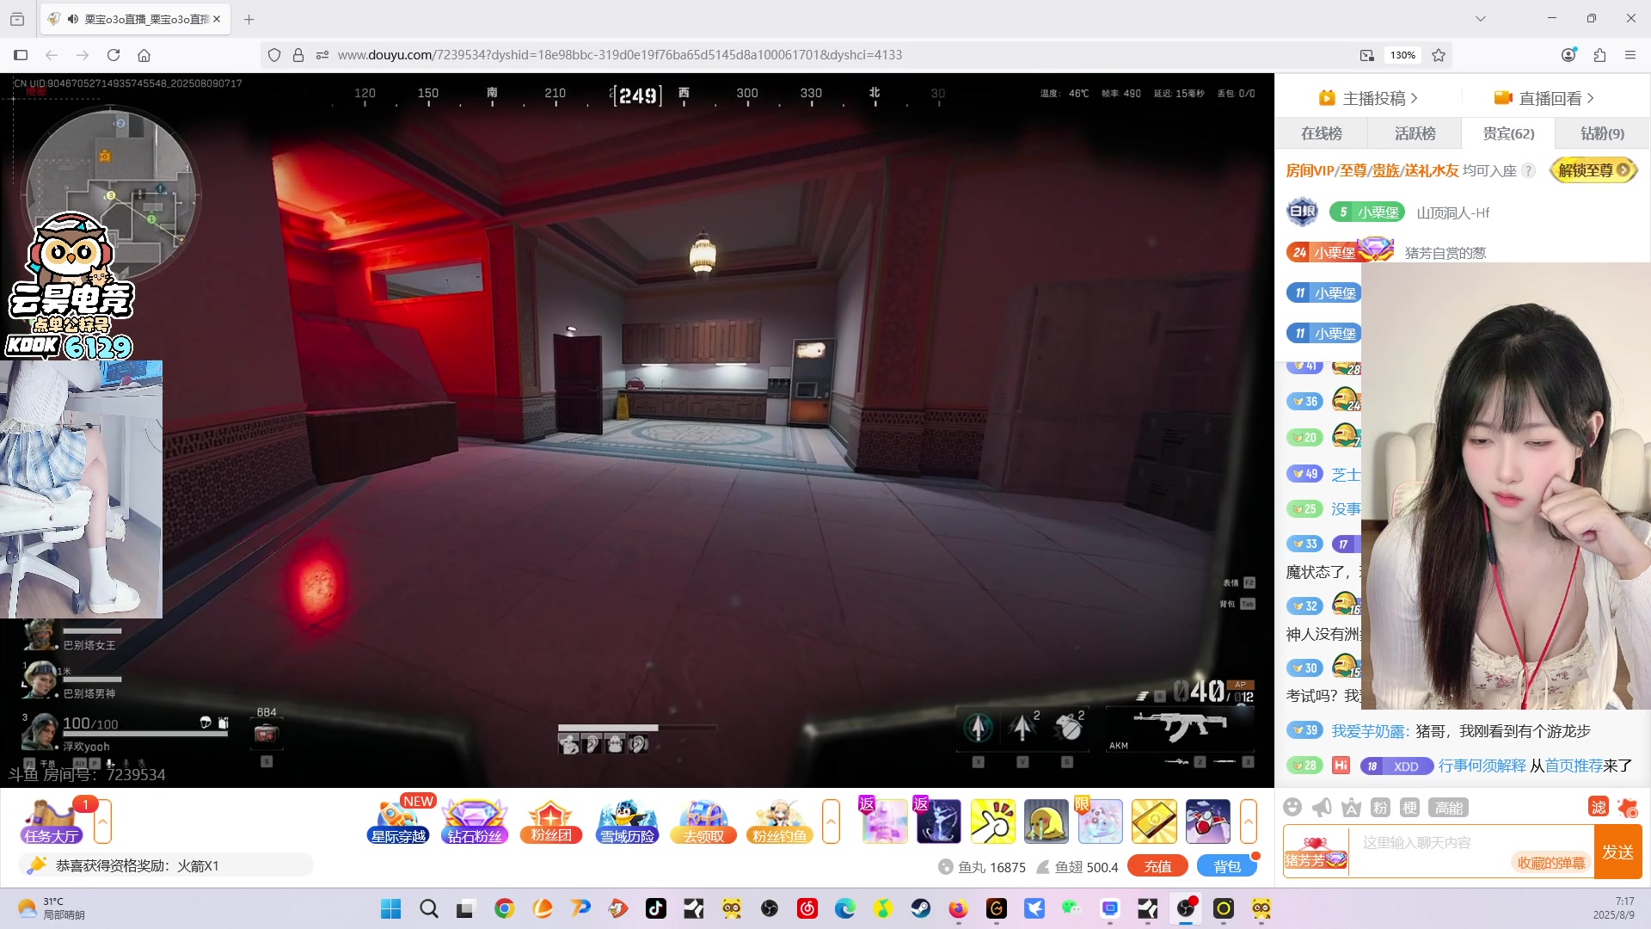Viewport: 1651px width, 929px height.
Task: Open the 雪域历险 penguin activity icon
Action: coord(627,821)
